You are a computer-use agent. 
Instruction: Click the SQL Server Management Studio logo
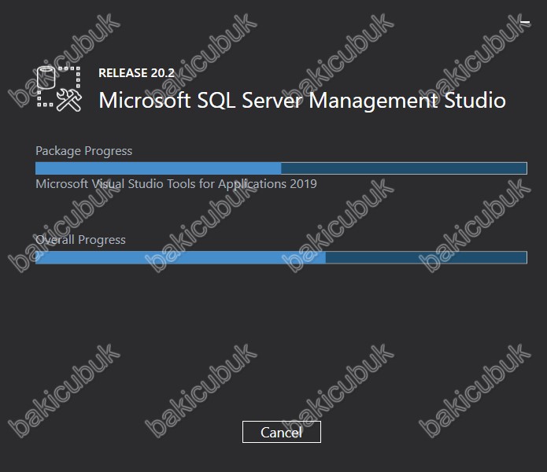(59, 89)
